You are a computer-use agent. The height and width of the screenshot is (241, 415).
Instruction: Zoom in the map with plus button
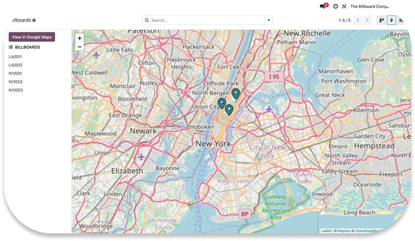pyautogui.click(x=79, y=38)
